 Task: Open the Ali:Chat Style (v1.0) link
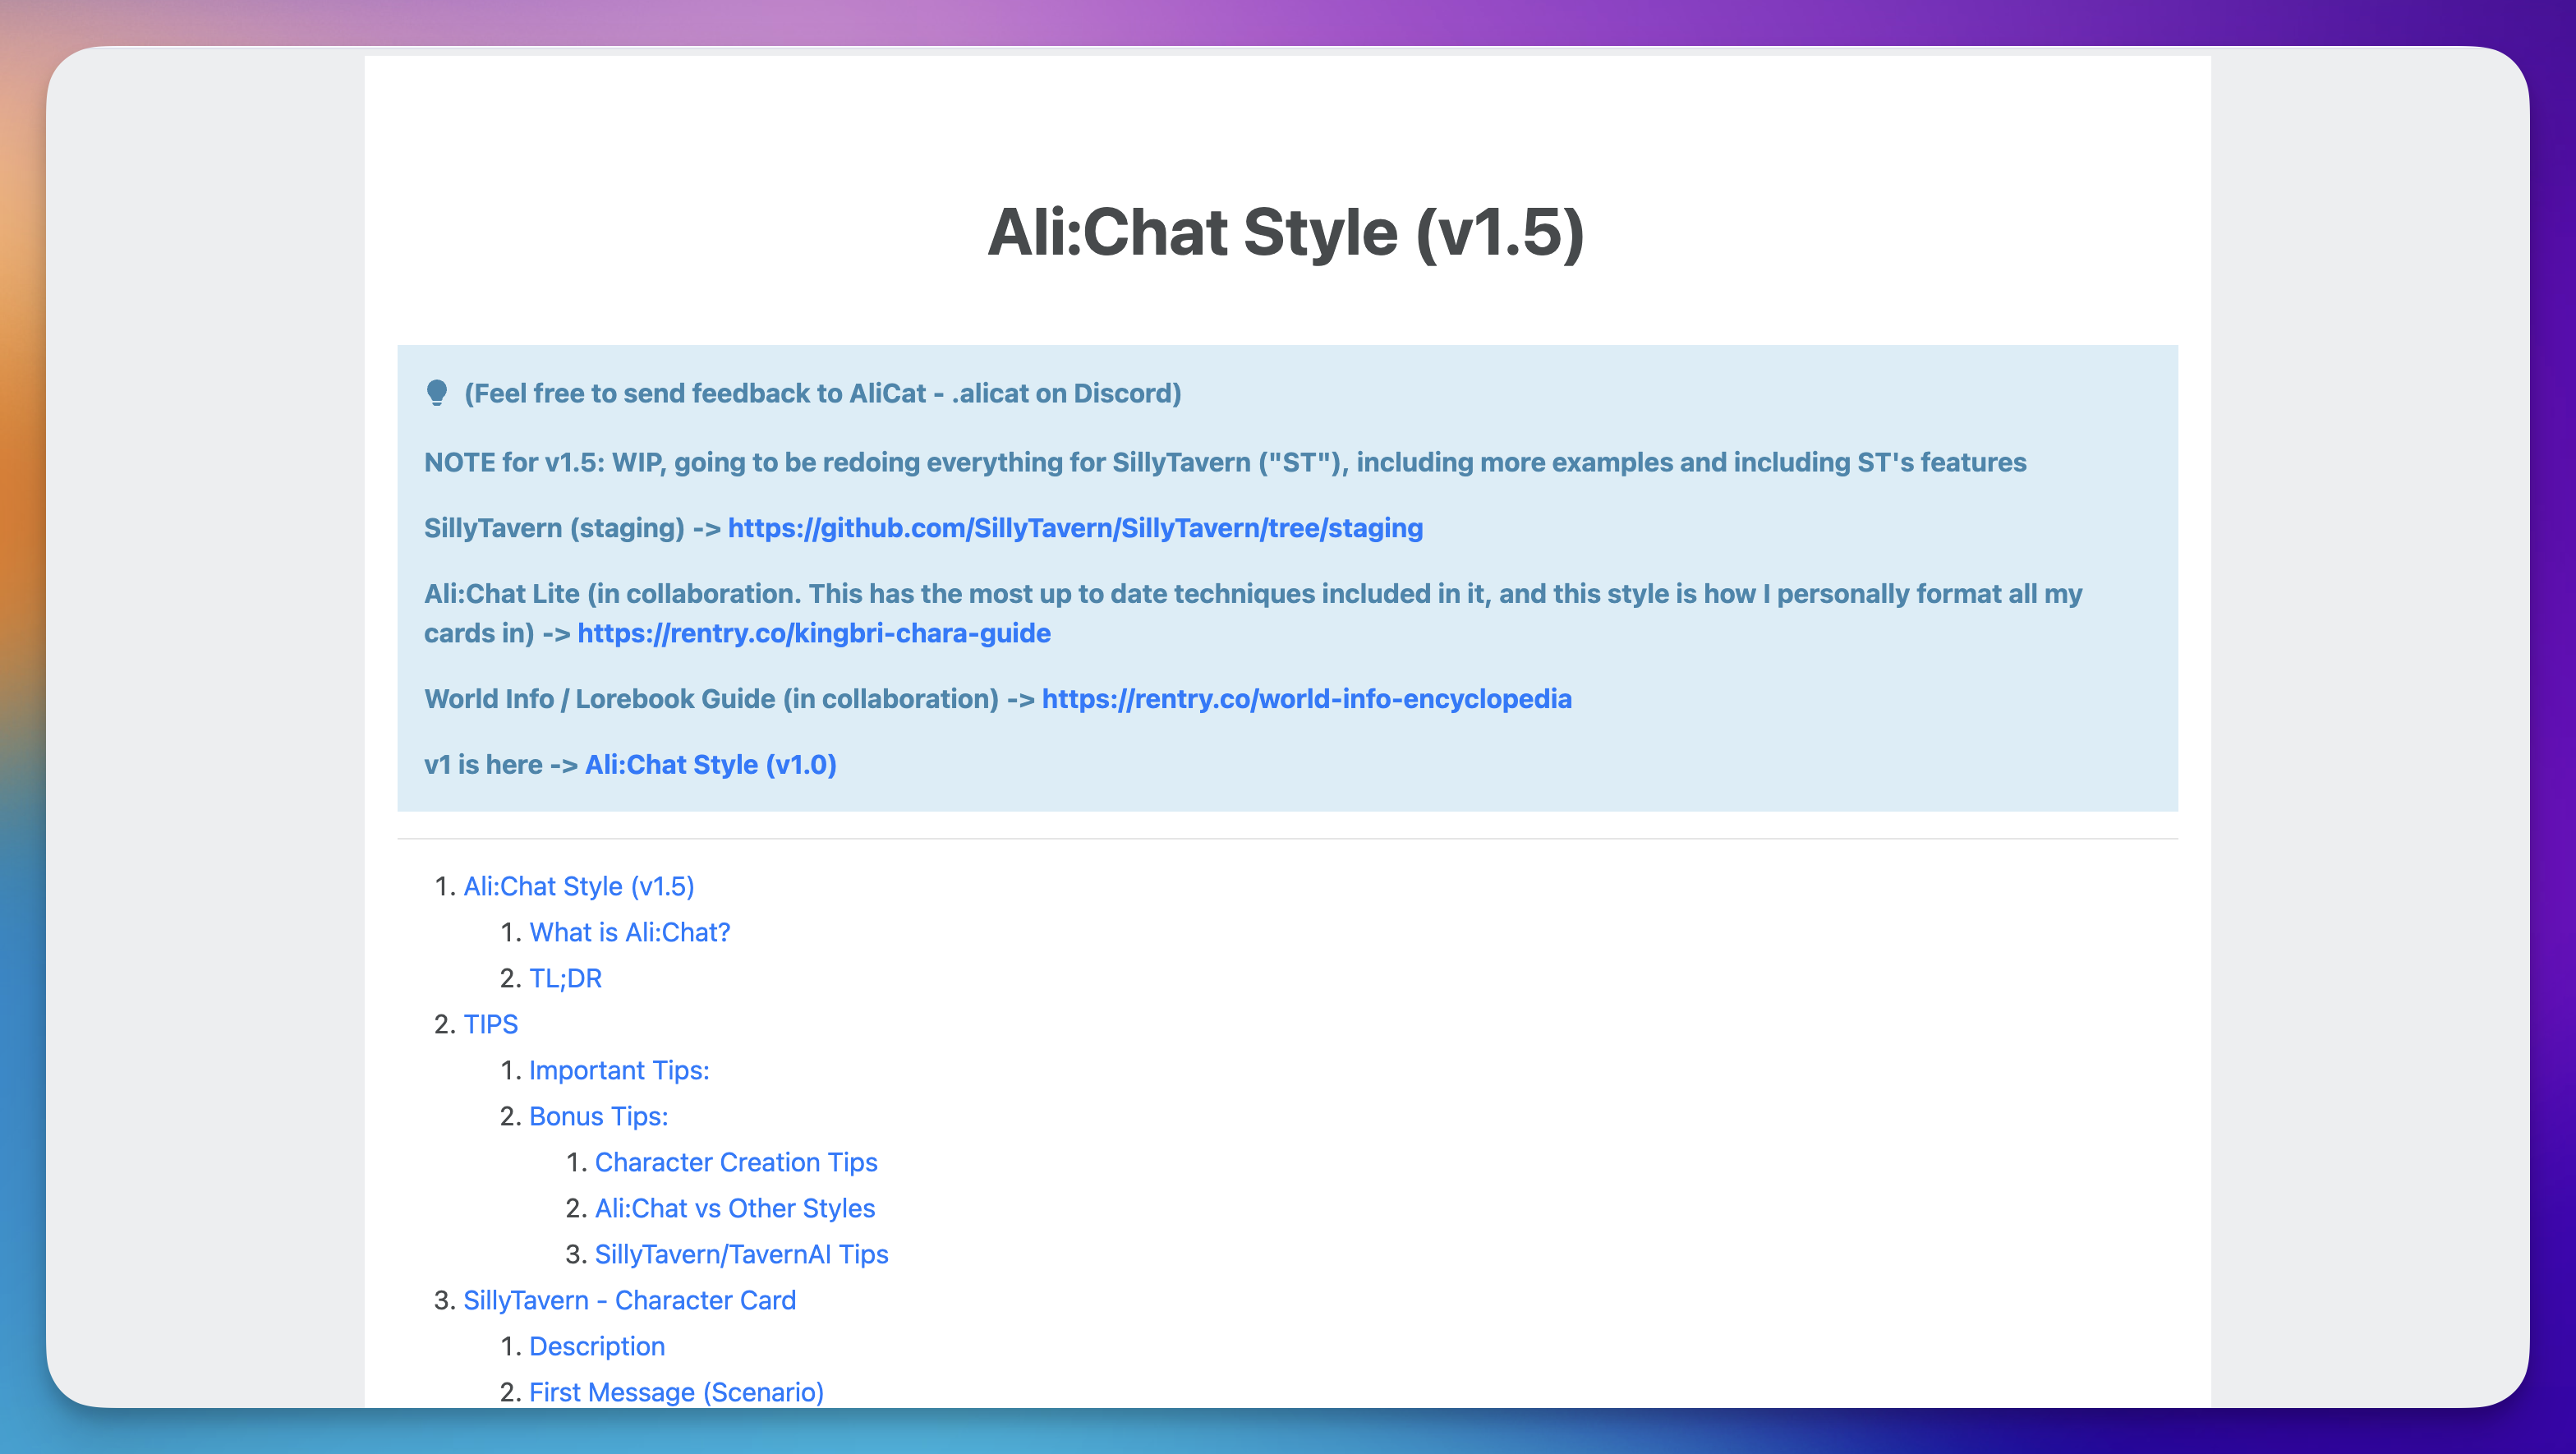coord(710,764)
